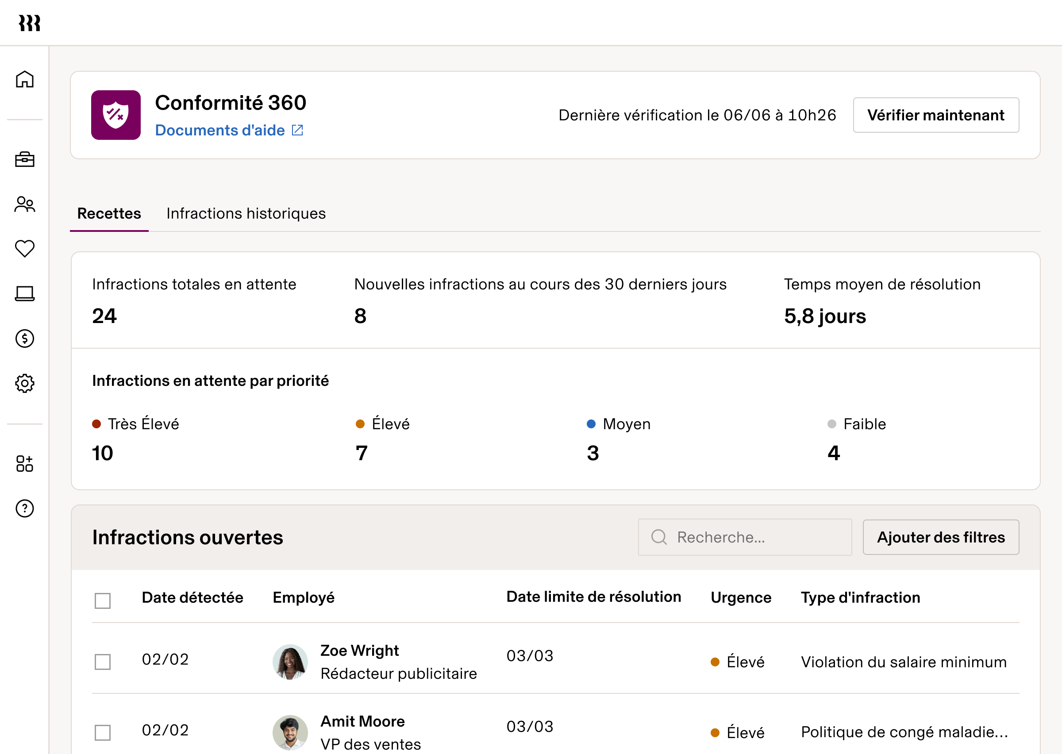Open the gear settings icon
Viewport: 1062px width, 754px height.
tap(25, 383)
